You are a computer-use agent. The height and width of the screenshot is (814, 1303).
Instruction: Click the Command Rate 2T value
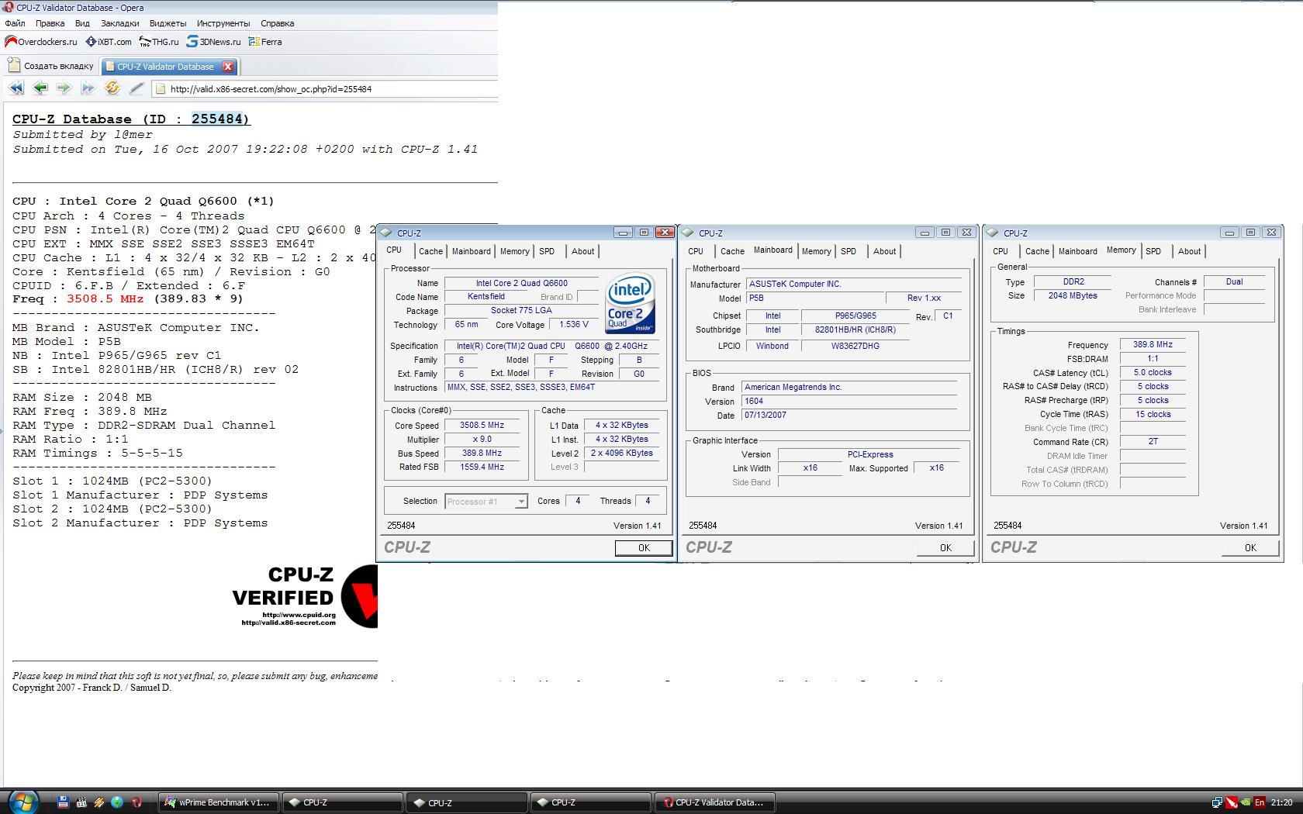click(x=1153, y=442)
